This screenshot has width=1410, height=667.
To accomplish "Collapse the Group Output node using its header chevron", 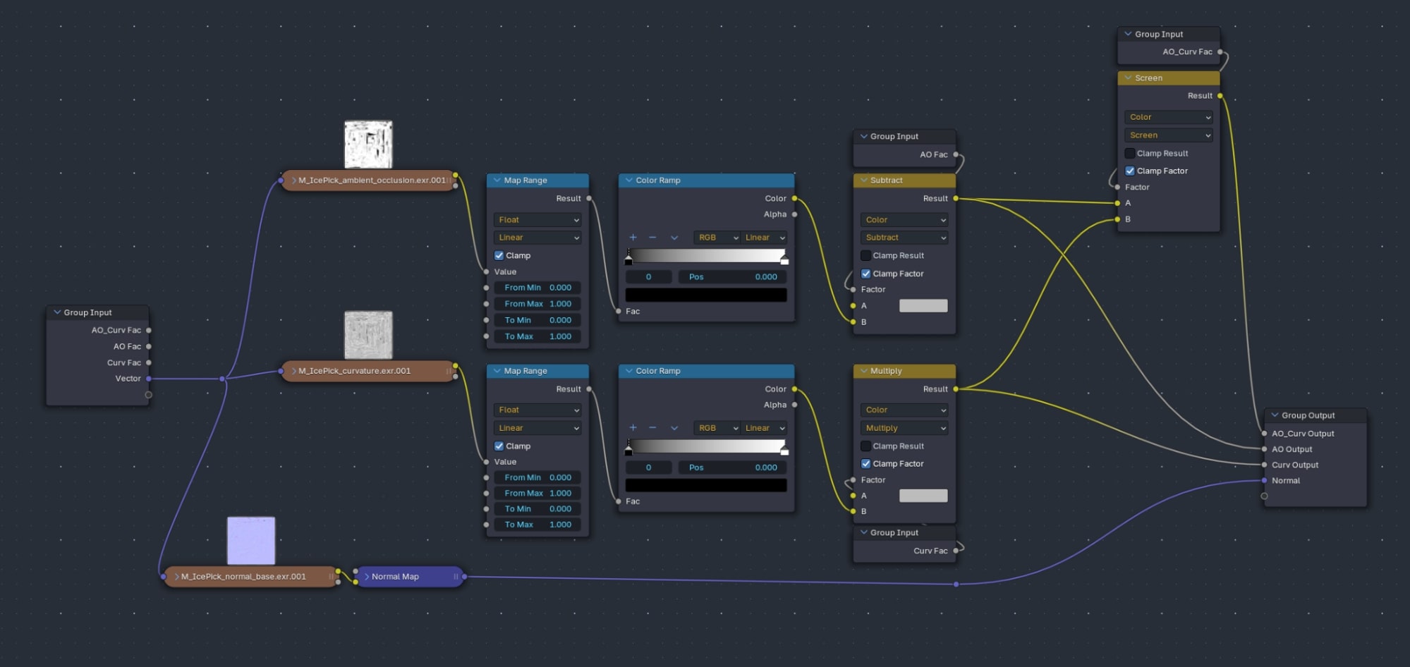I will (x=1275, y=415).
